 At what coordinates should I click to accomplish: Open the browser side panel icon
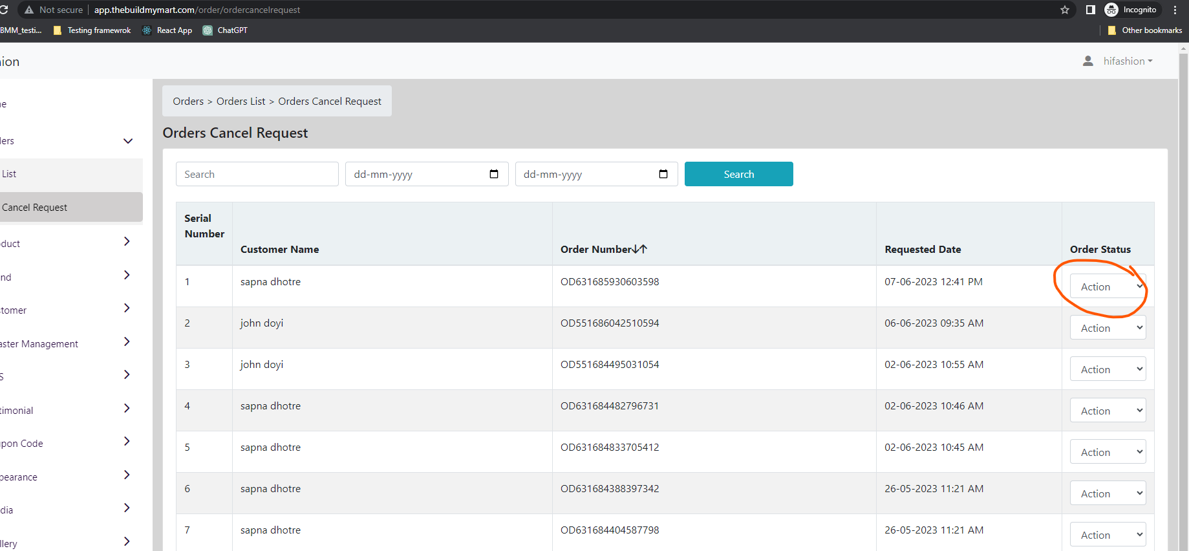[1090, 10]
